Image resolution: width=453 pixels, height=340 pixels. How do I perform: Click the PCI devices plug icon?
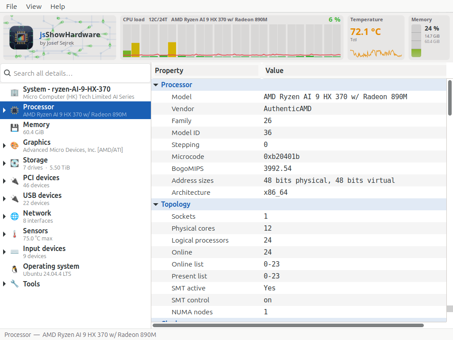[15, 181]
